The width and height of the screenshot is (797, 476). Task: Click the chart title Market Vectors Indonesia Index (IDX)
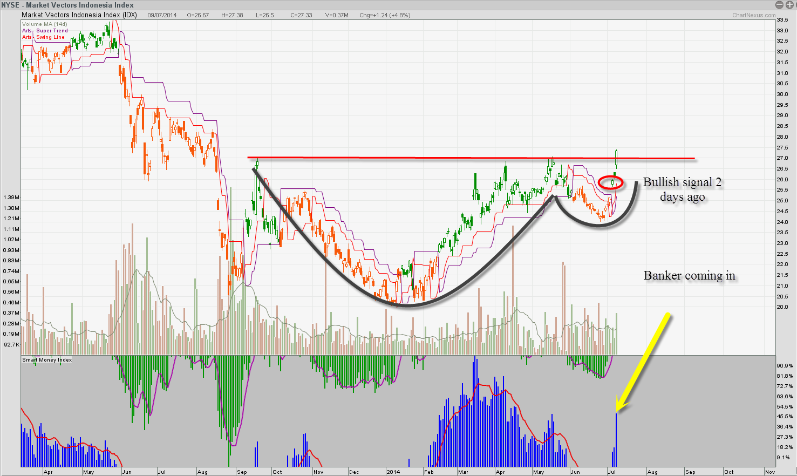79,15
